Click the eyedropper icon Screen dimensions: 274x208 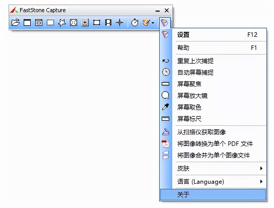coord(165,107)
